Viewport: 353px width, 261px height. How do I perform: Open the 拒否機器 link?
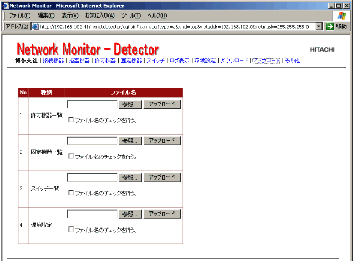tap(79, 61)
